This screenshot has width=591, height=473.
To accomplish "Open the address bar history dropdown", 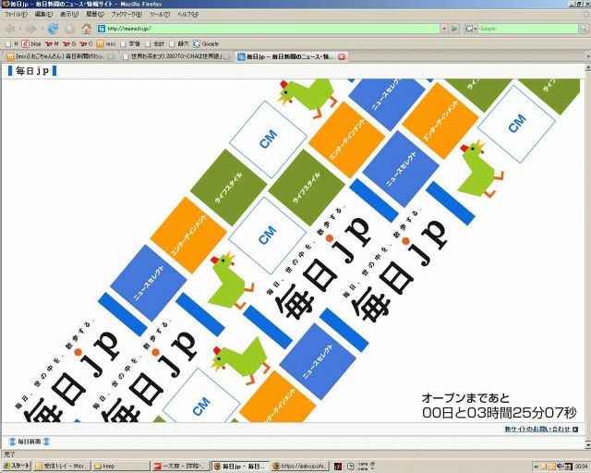I will pos(444,29).
